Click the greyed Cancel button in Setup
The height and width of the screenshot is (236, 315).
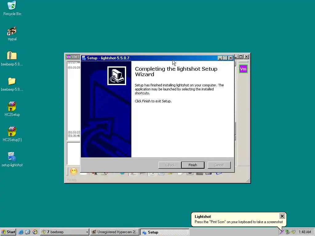click(219, 165)
